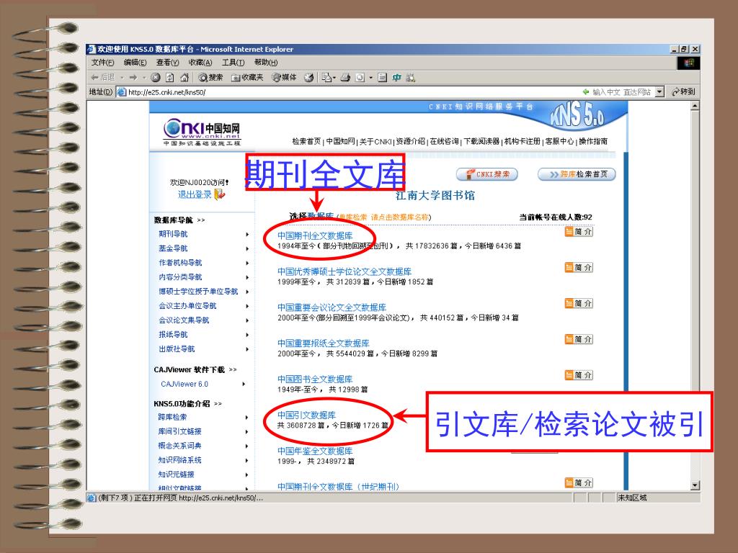Click the Mail icon in the toolbar

click(x=326, y=78)
